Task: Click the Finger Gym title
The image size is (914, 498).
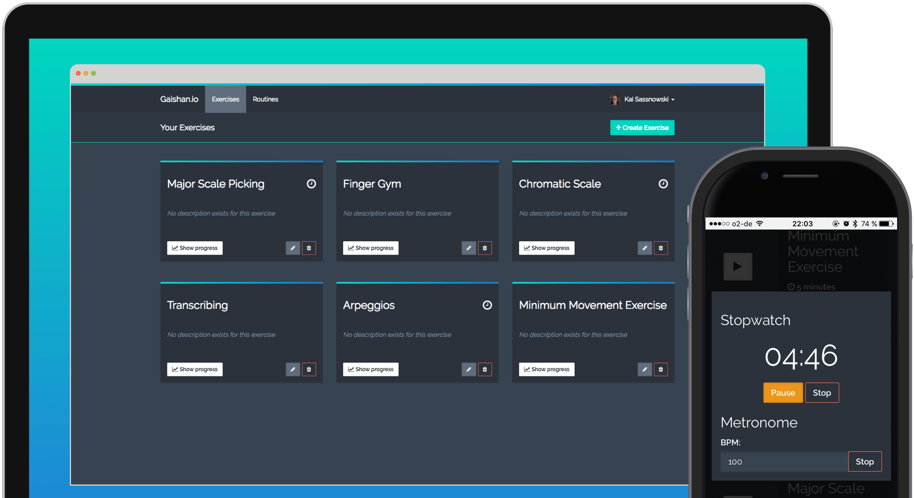Action: [372, 184]
